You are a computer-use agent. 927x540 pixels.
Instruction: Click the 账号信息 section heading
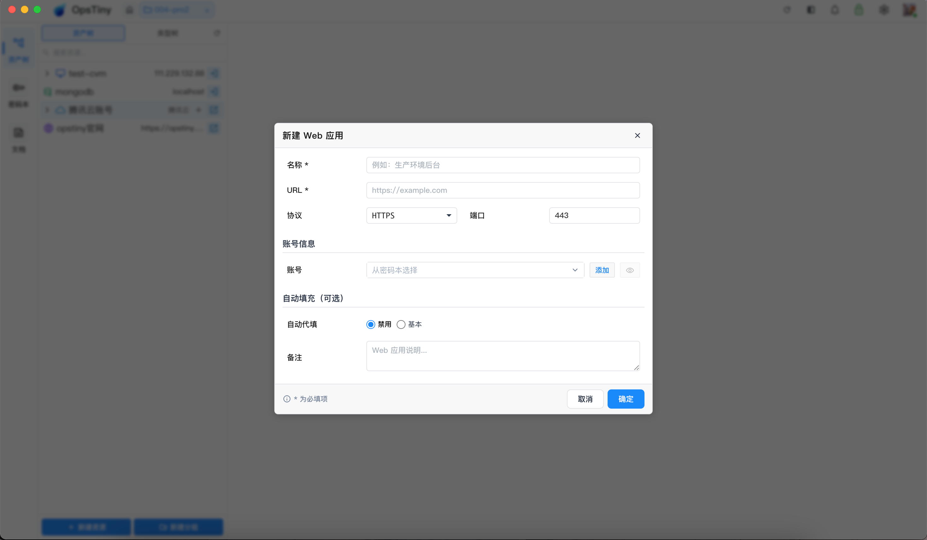(299, 244)
